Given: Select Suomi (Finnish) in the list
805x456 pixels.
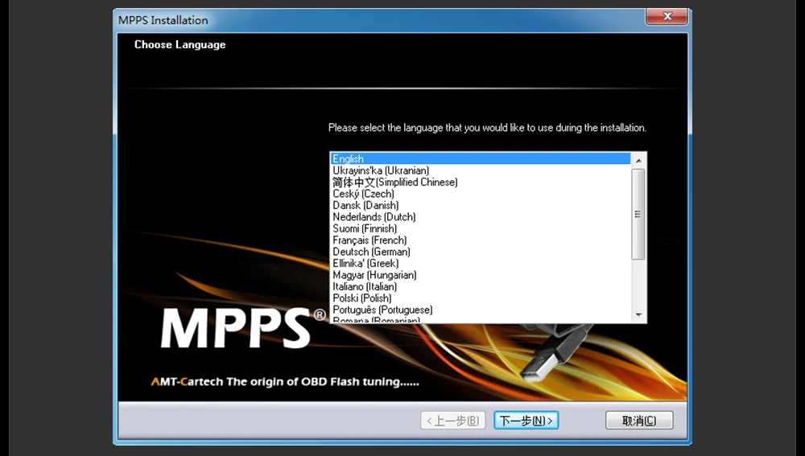Looking at the screenshot, I should point(481,228).
